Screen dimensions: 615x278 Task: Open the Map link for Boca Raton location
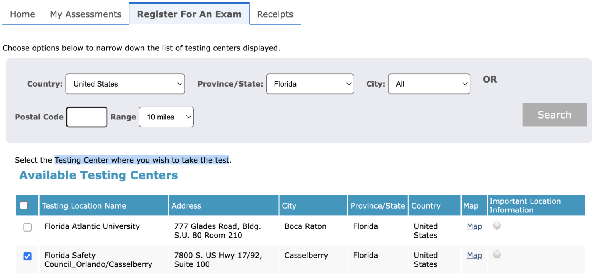(474, 226)
